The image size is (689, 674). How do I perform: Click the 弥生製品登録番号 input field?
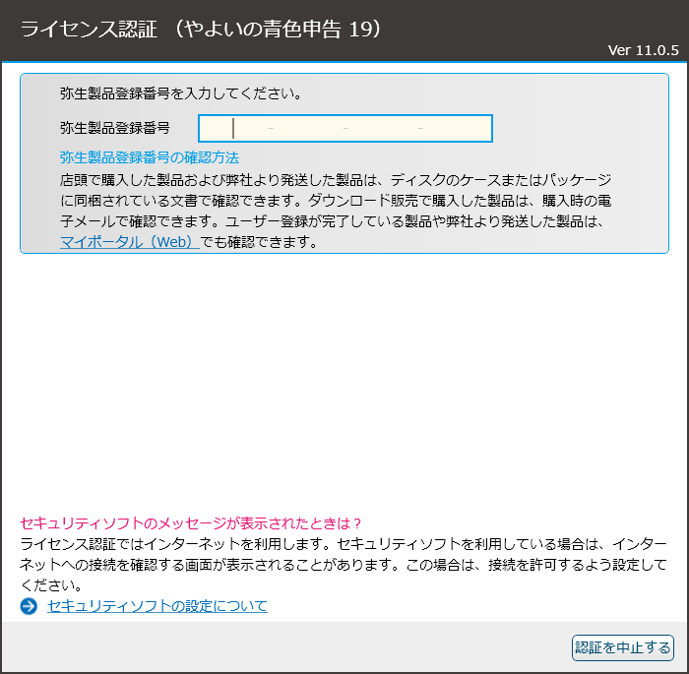(344, 128)
